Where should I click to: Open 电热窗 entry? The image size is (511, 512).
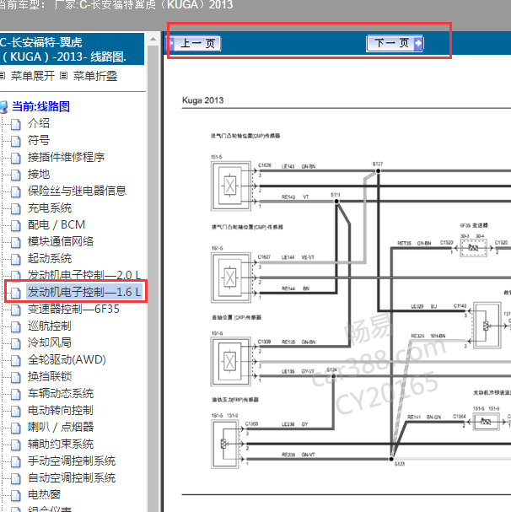(x=44, y=494)
